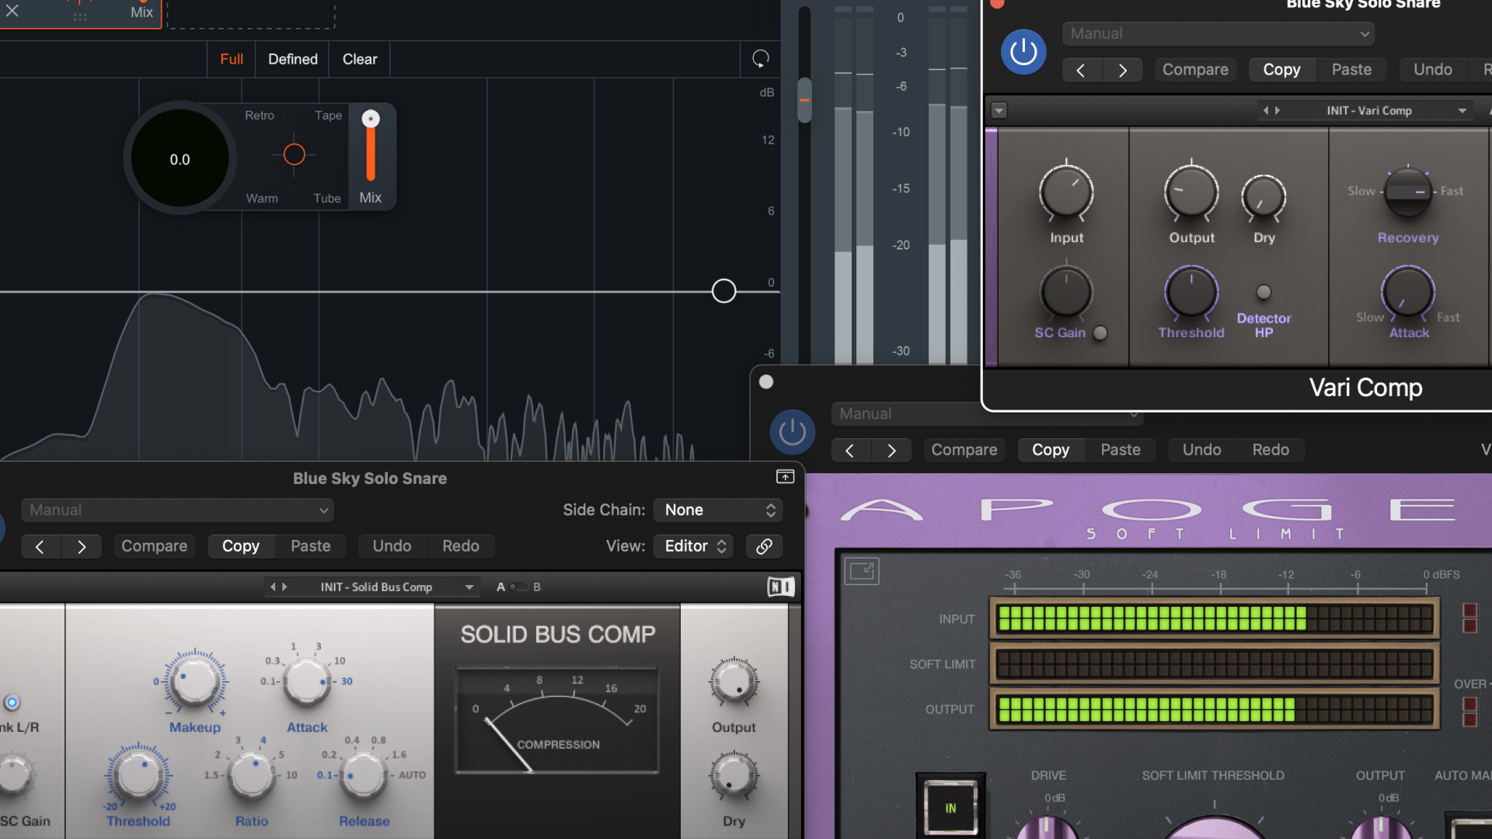Click Compare in the Solid Bus Comp window
This screenshot has height=839, width=1492.
(x=154, y=546)
